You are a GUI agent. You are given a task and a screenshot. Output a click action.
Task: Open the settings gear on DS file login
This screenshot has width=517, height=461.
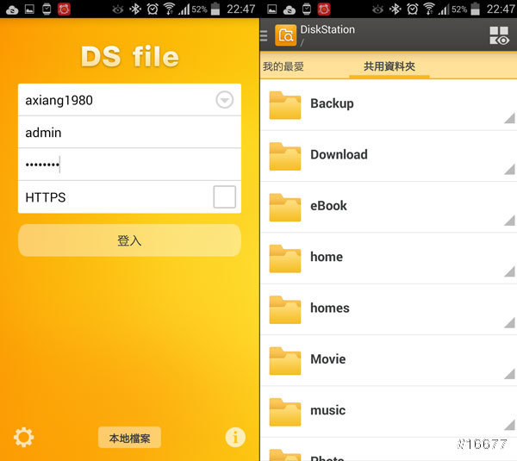(x=23, y=437)
